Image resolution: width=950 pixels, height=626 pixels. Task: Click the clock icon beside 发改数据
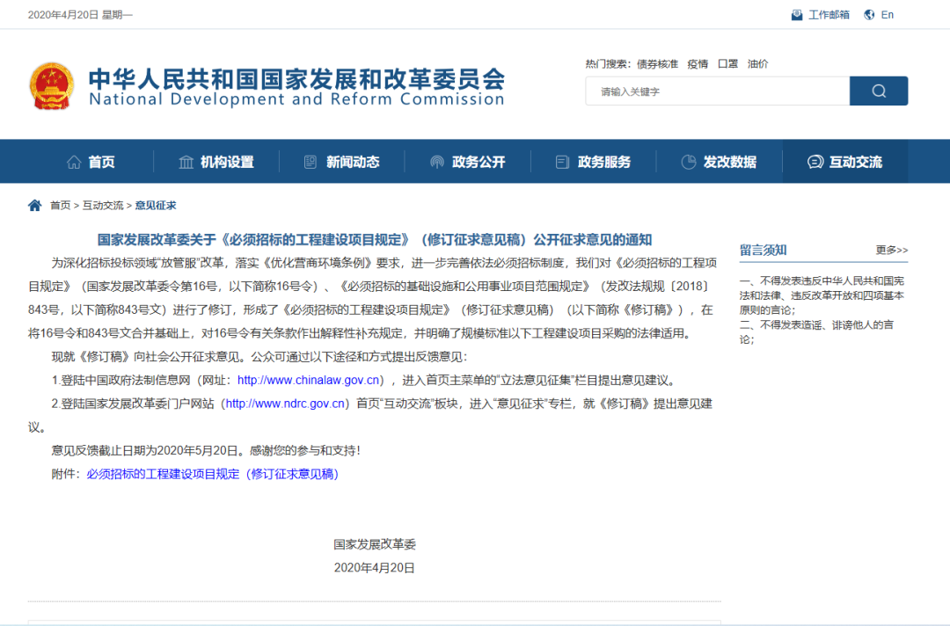(x=688, y=161)
